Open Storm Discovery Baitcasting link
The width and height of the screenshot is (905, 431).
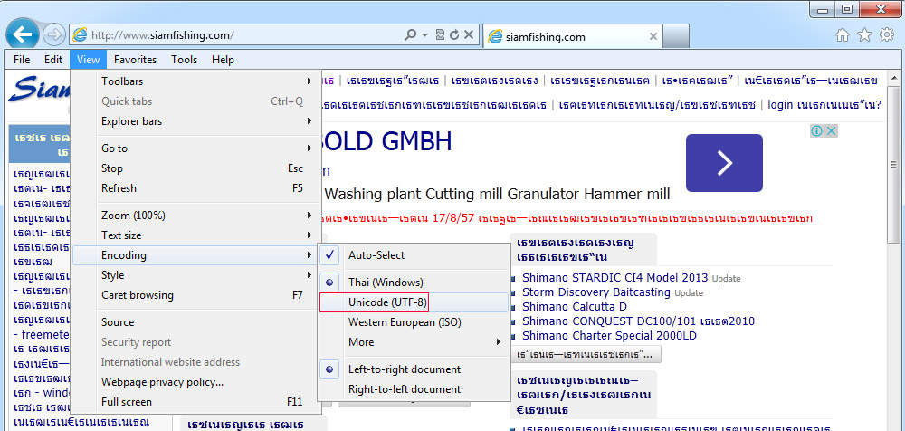[x=596, y=292]
